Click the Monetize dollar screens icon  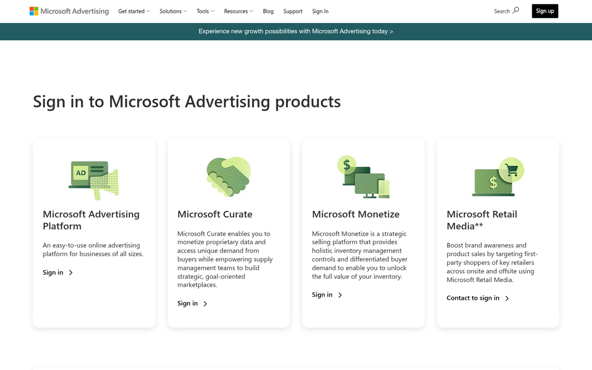[363, 176]
